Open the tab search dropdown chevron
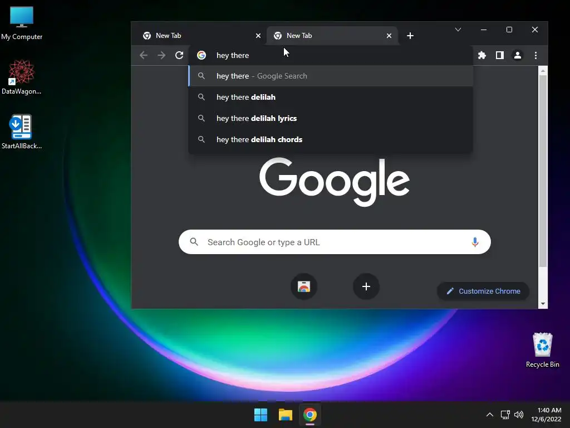 coord(458,30)
